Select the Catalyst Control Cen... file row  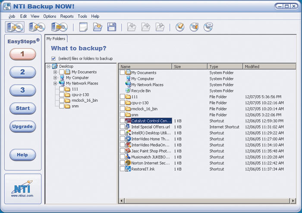coord(208,121)
